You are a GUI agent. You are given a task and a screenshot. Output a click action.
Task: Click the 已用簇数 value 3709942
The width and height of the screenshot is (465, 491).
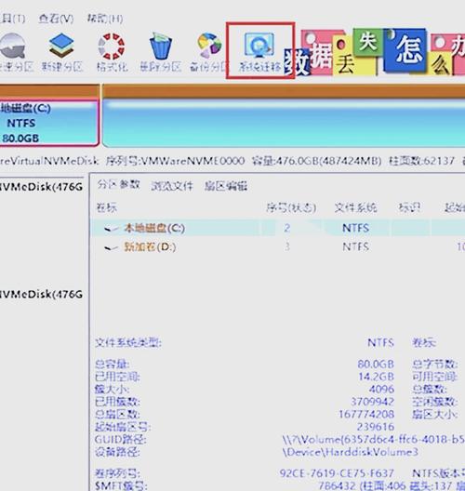tap(372, 402)
